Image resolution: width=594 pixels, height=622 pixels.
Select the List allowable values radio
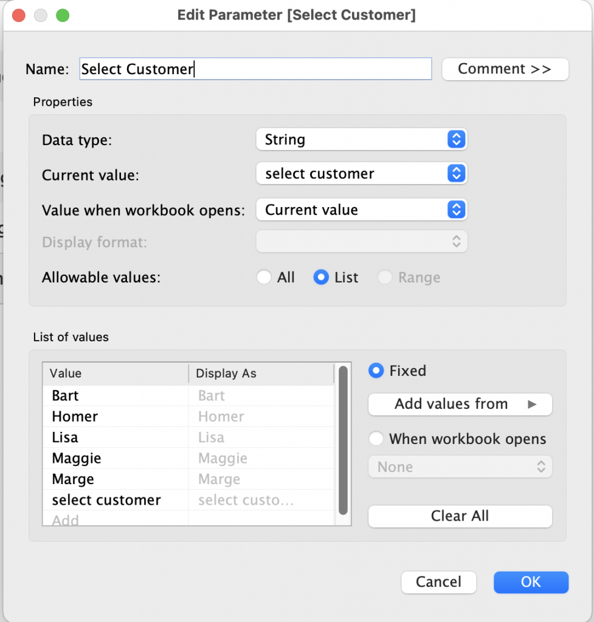point(321,278)
